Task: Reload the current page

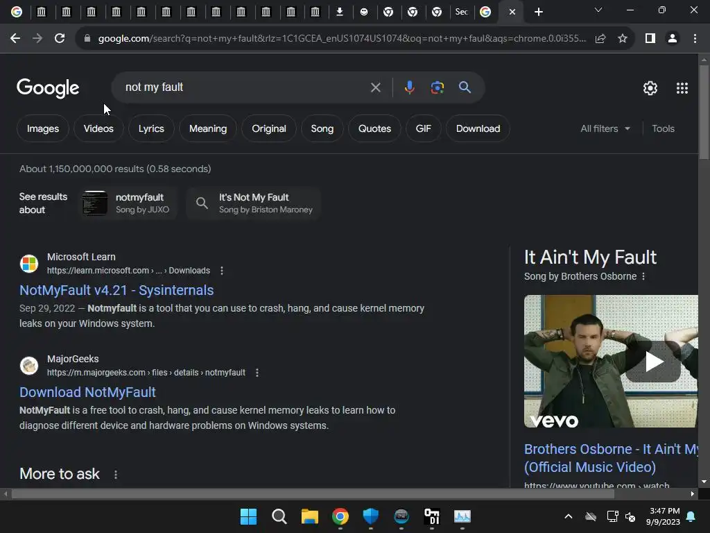Action: point(60,39)
